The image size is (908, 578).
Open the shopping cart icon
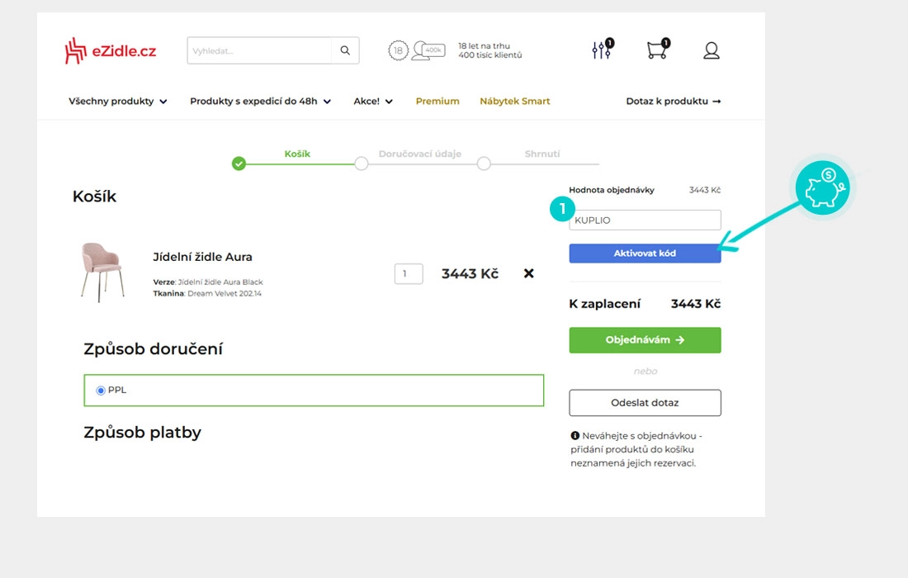pos(656,50)
